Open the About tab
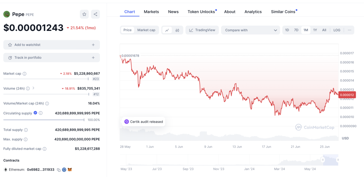The image size is (364, 177). pyautogui.click(x=230, y=12)
